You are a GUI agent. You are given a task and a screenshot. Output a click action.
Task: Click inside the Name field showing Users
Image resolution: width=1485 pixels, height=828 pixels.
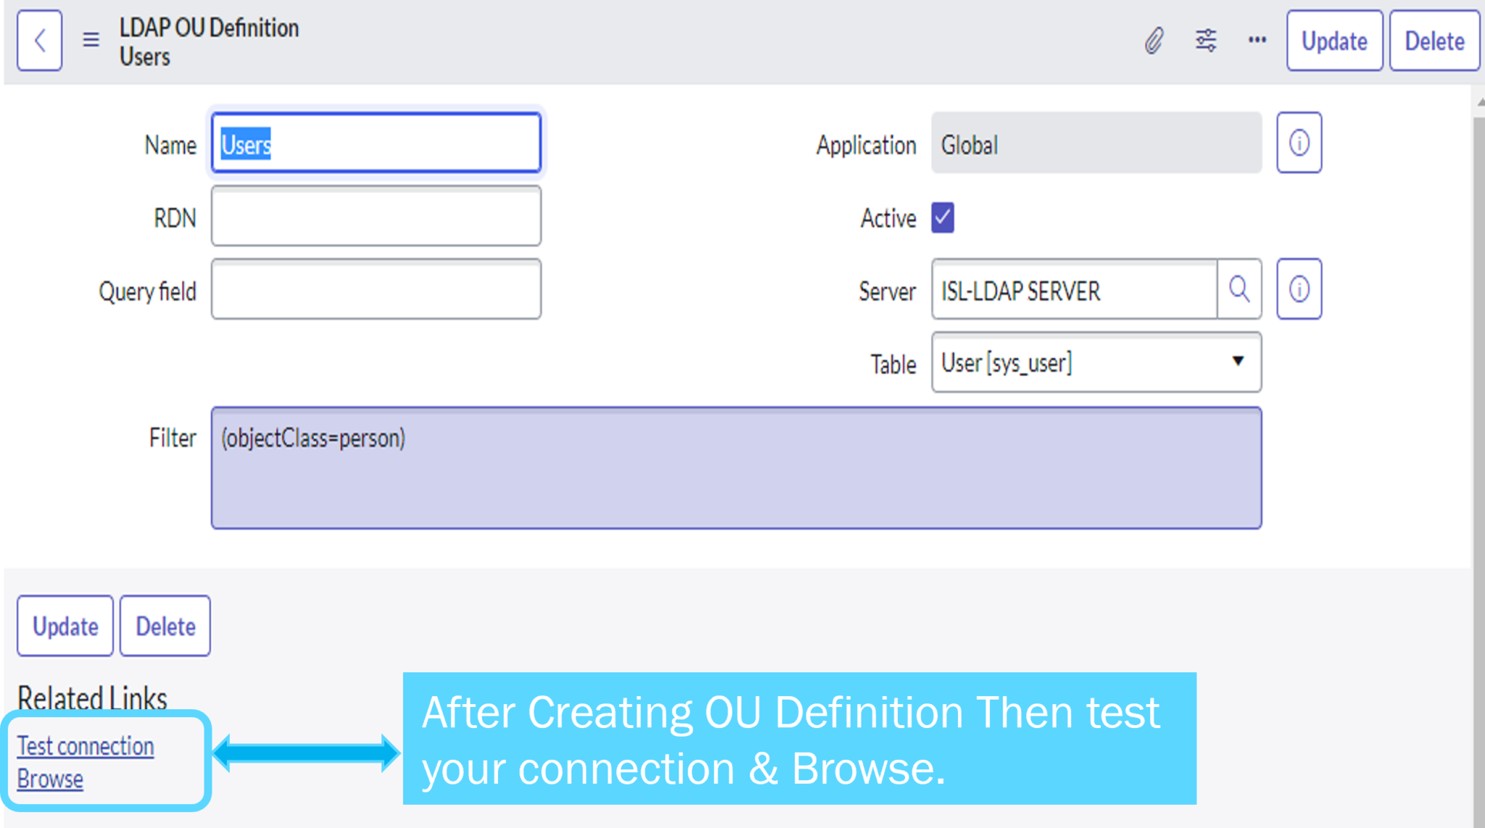pyautogui.click(x=375, y=144)
